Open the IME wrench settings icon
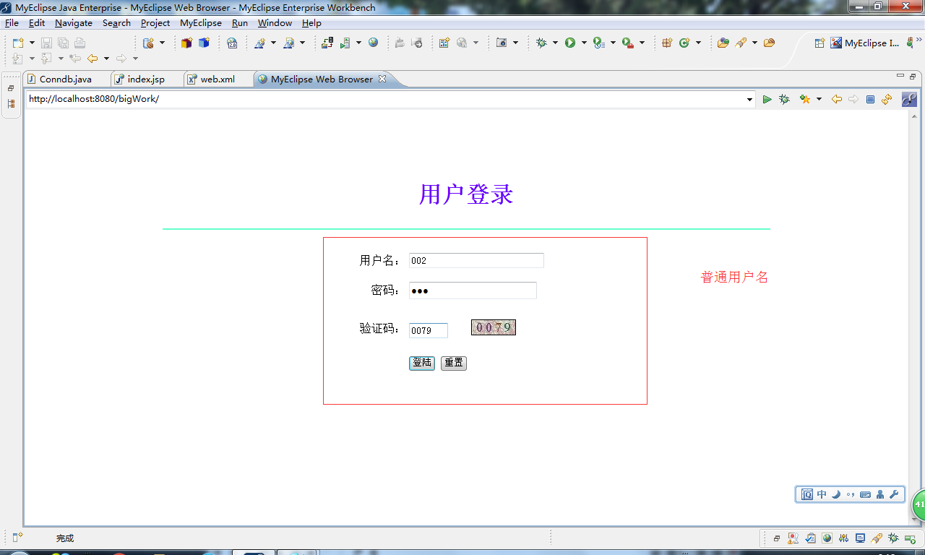Viewport: 925px width, 555px height. click(894, 494)
